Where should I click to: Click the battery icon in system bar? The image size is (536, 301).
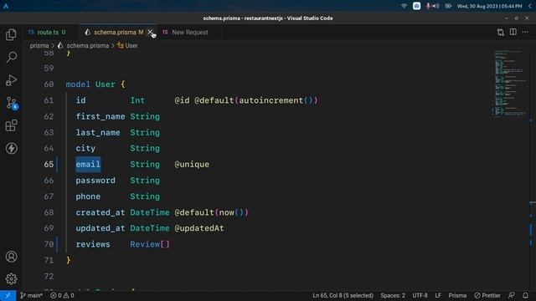448,6
